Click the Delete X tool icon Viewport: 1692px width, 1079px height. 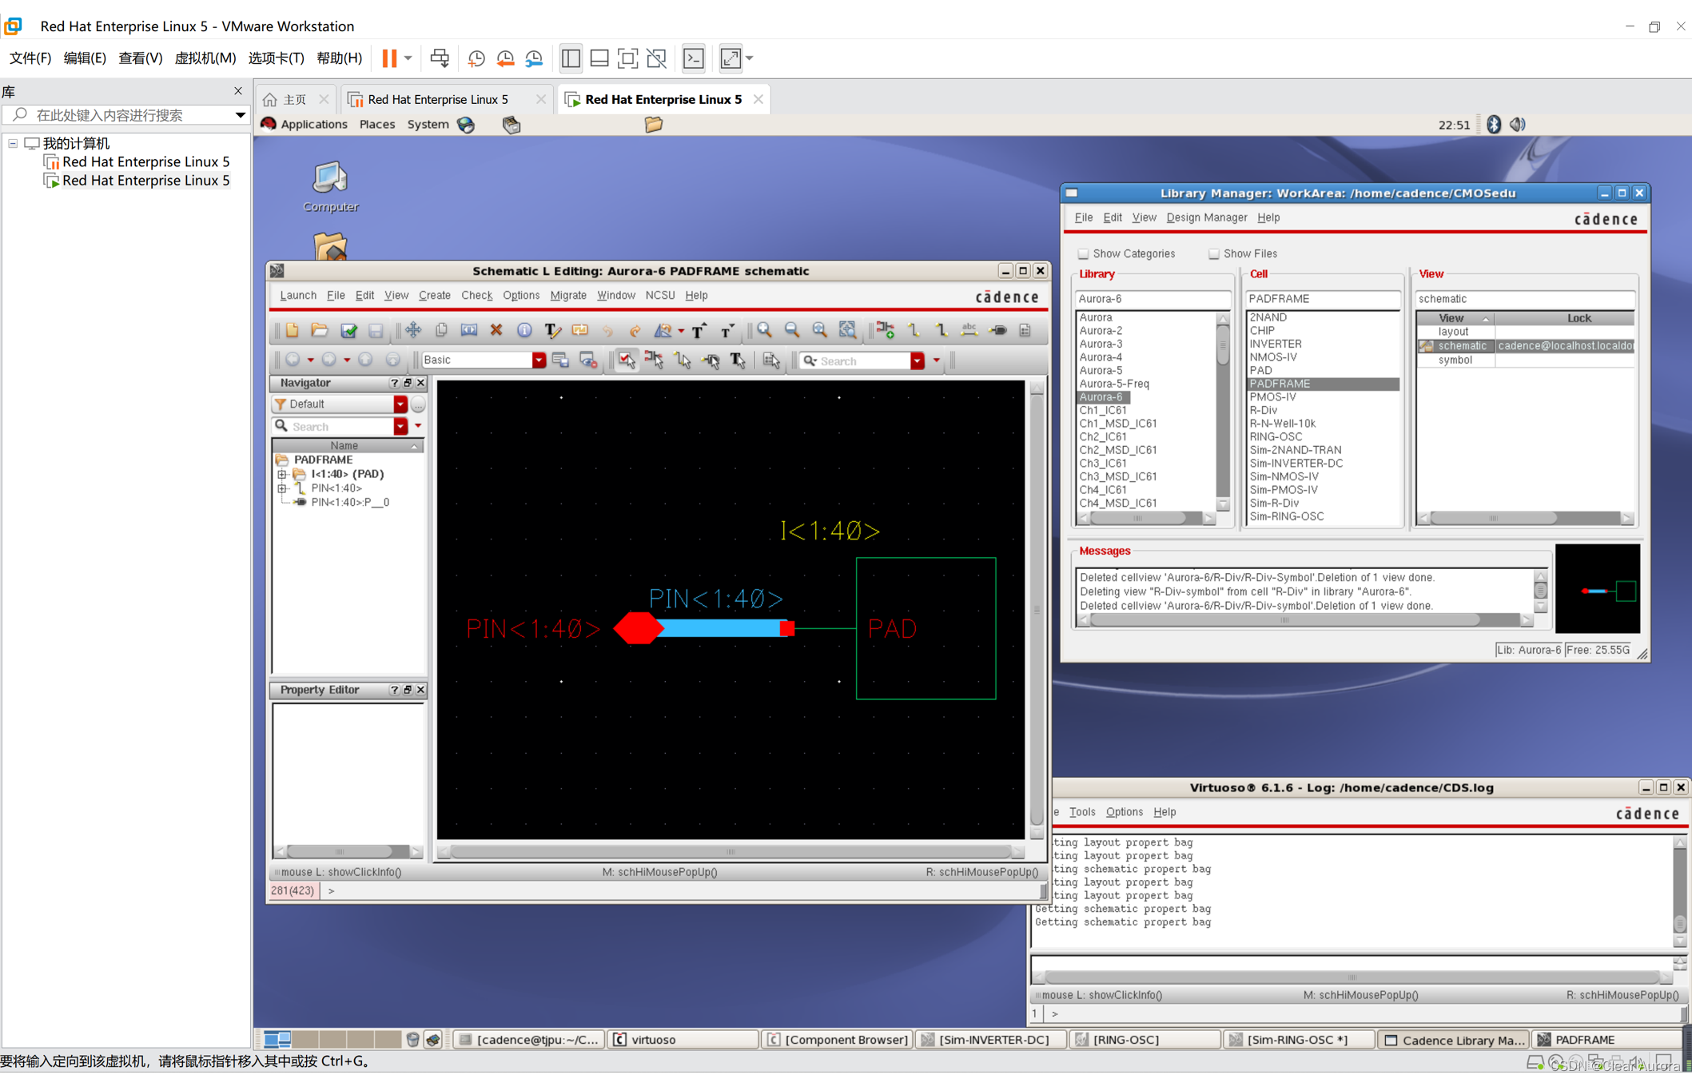(496, 330)
